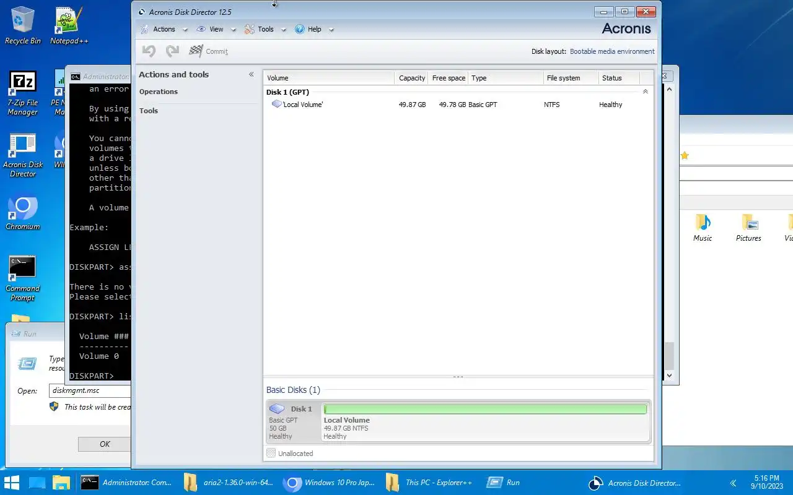This screenshot has height=495, width=793.
Task: Click the Help question mark icon
Action: 300,29
